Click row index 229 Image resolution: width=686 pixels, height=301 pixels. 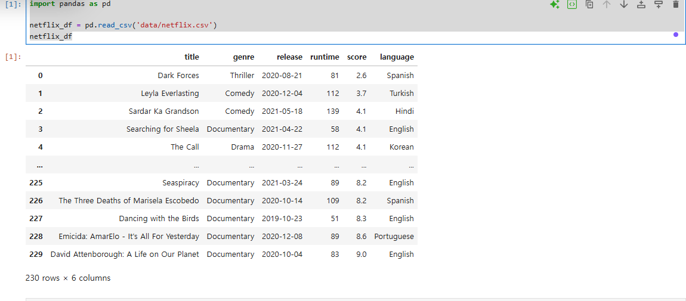36,255
